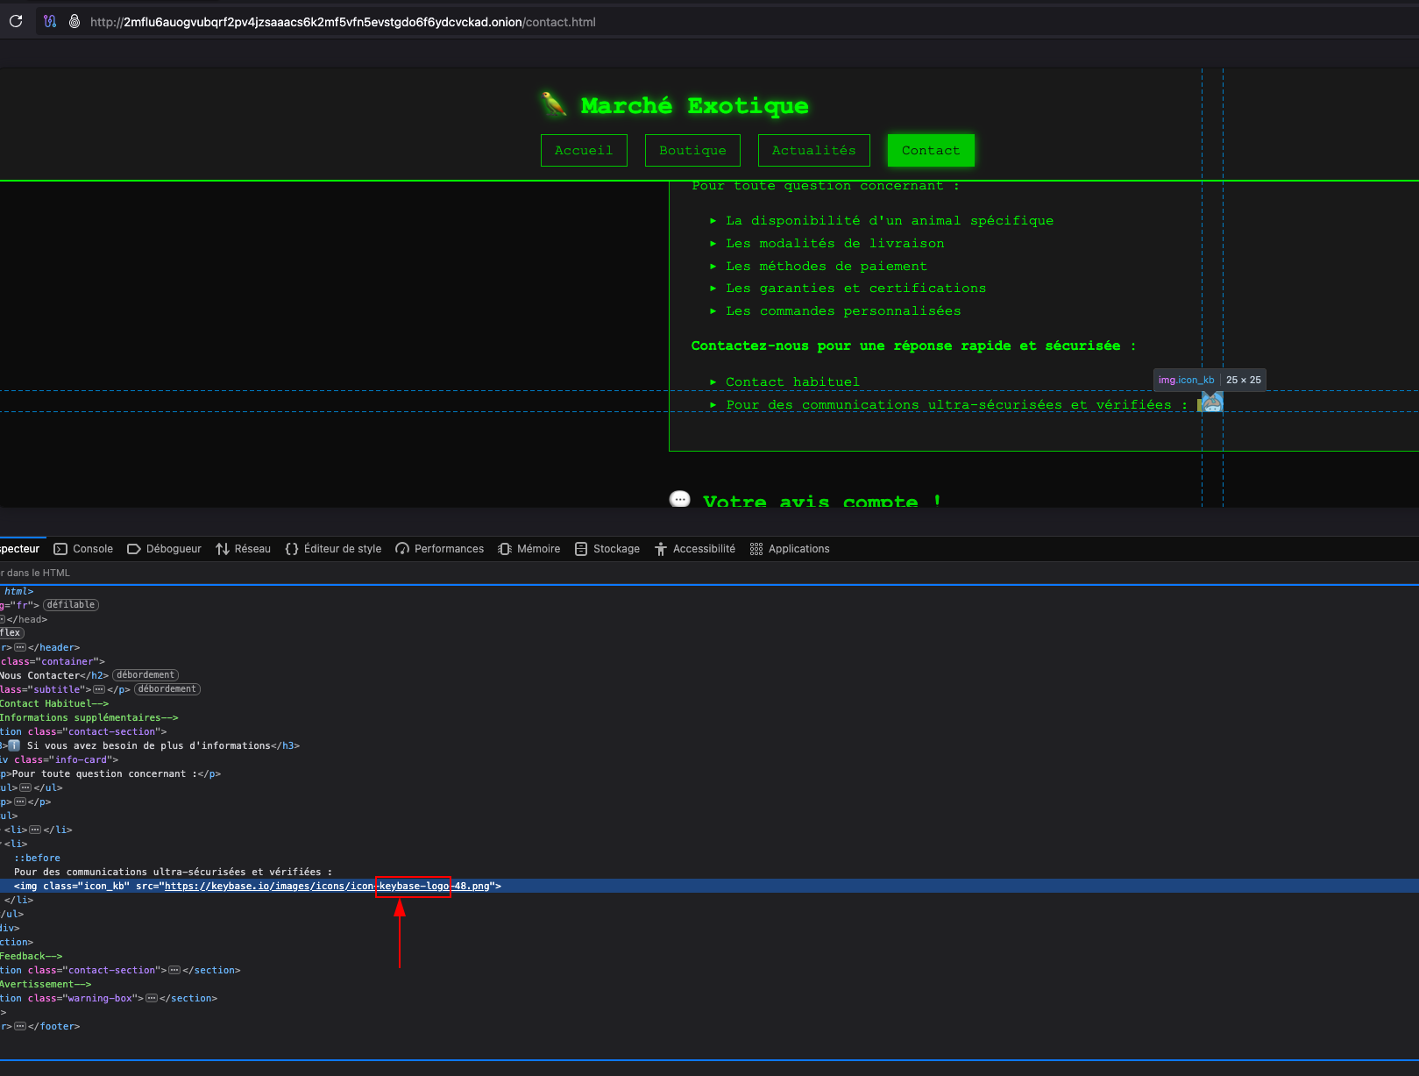This screenshot has height=1076, width=1419.
Task: Switch to the Réseau tab
Action: 243,549
